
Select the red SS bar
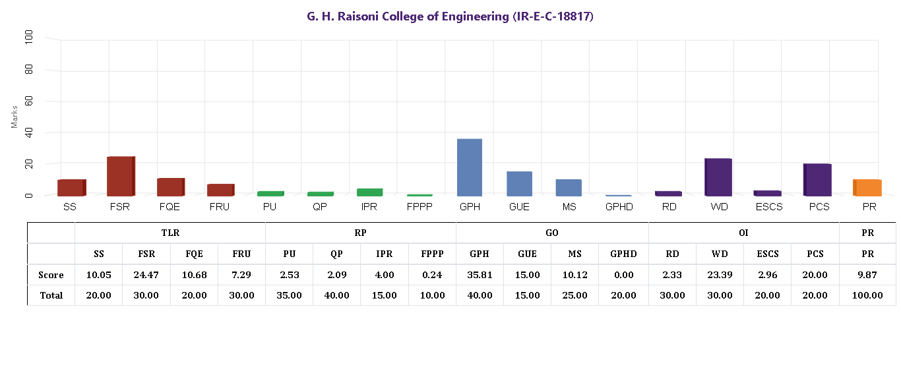click(x=71, y=187)
